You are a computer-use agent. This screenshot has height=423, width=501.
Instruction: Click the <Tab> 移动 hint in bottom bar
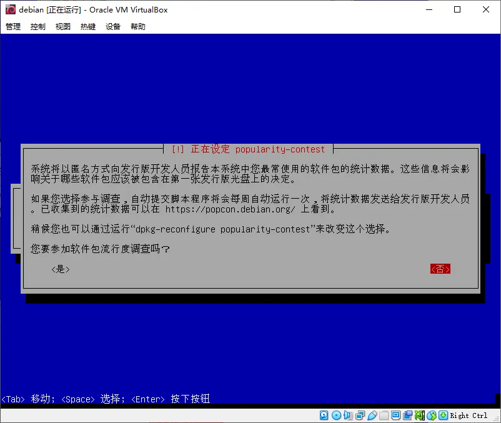[27, 399]
